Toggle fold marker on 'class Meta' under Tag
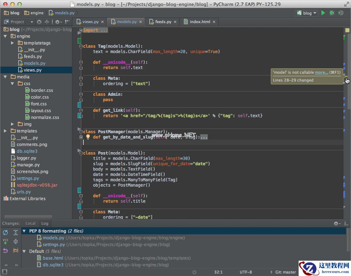The height and width of the screenshot is (276, 351). [x=81, y=78]
